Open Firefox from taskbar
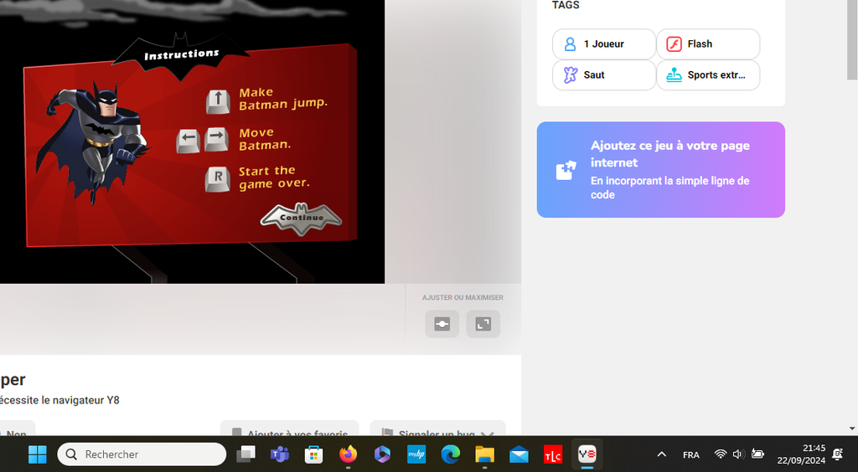This screenshot has height=472, width=858. (348, 454)
